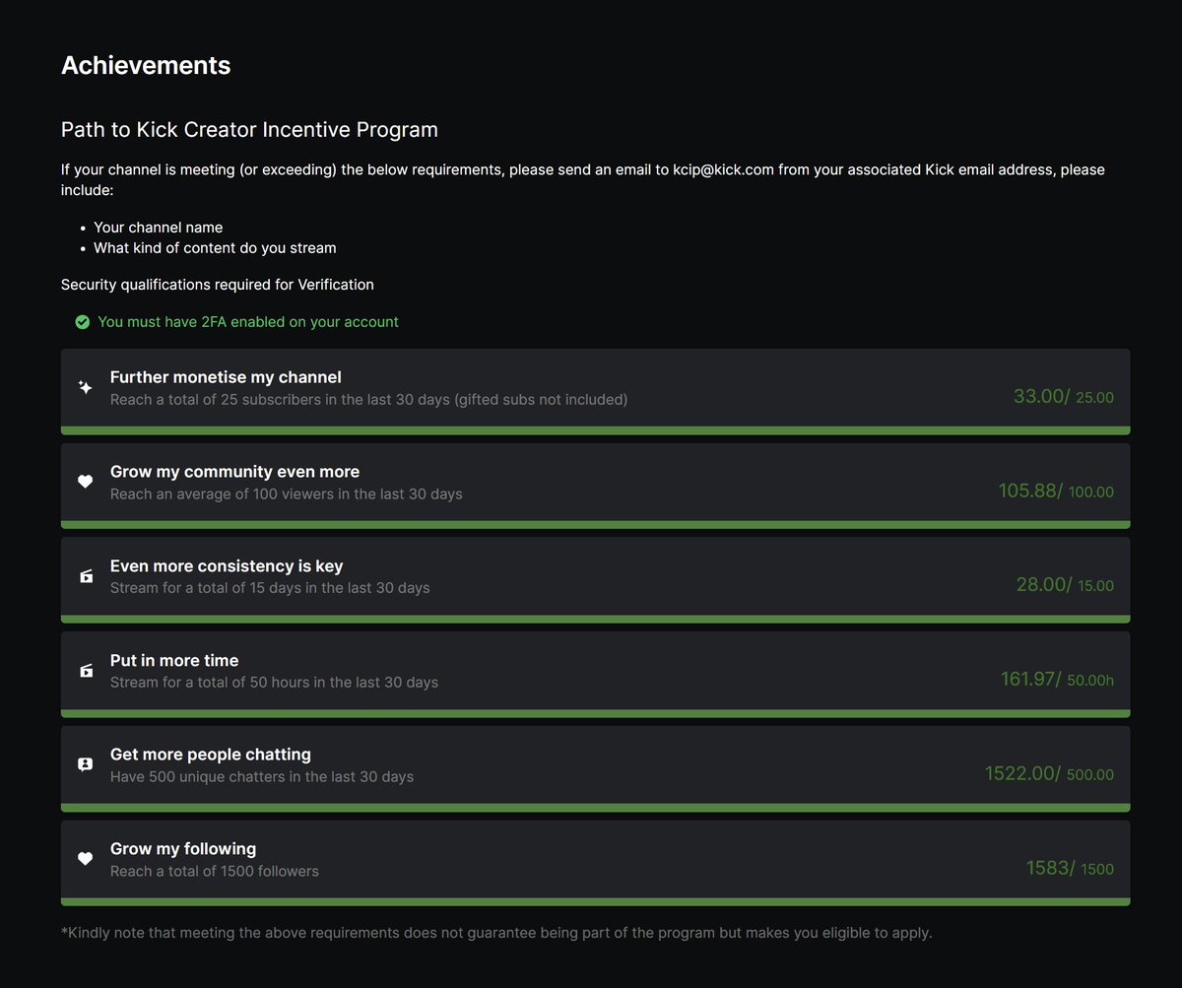Screen dimensions: 1182x988
Task: Click the Achievements heading
Action: [x=146, y=65]
